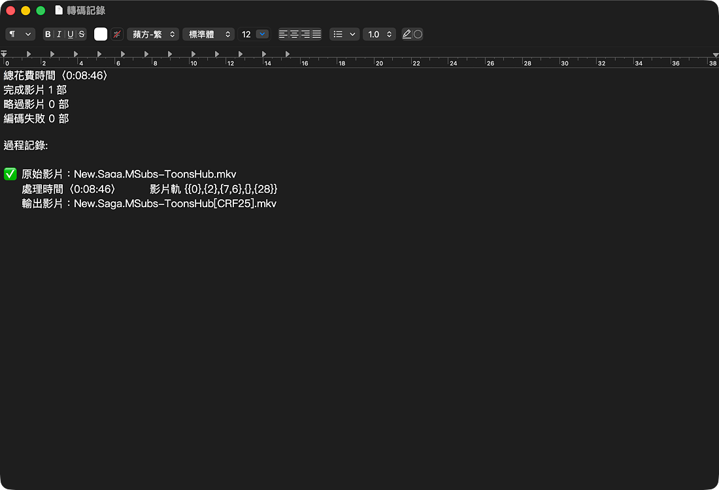Click the document icon in title bar

[59, 10]
